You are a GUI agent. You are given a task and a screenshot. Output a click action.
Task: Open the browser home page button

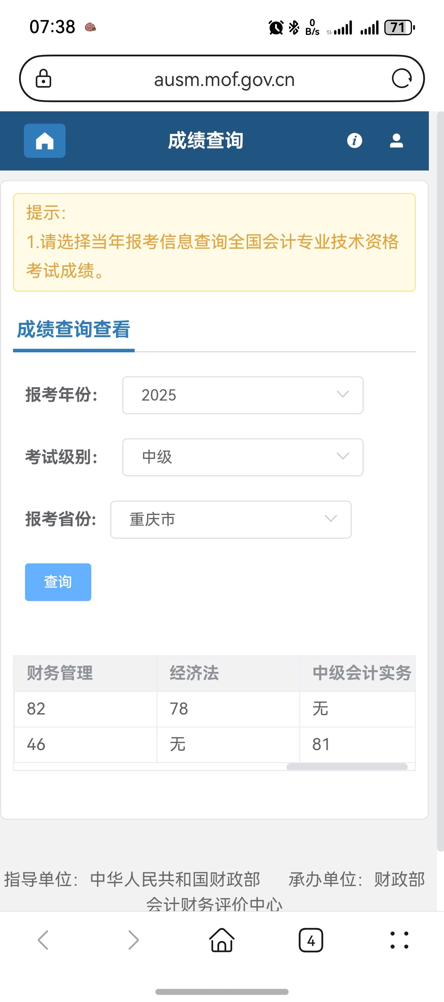pyautogui.click(x=222, y=940)
